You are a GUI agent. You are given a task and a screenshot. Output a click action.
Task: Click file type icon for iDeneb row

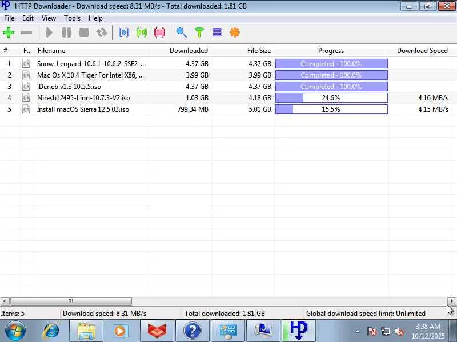26,87
